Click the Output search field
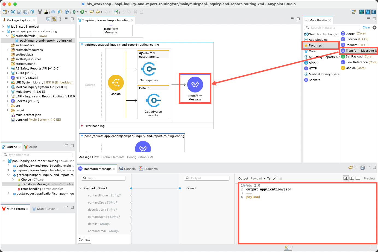 point(207,178)
